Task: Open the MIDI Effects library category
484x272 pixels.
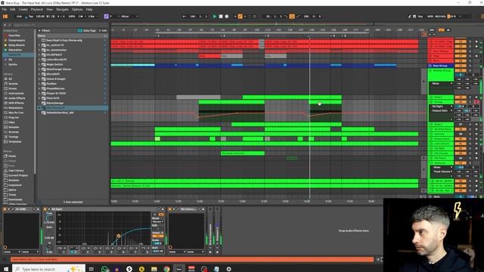Action: (16, 103)
